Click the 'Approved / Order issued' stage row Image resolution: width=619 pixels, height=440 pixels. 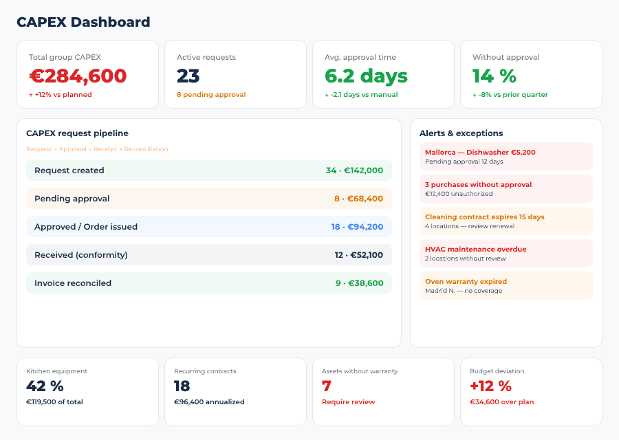tap(208, 227)
